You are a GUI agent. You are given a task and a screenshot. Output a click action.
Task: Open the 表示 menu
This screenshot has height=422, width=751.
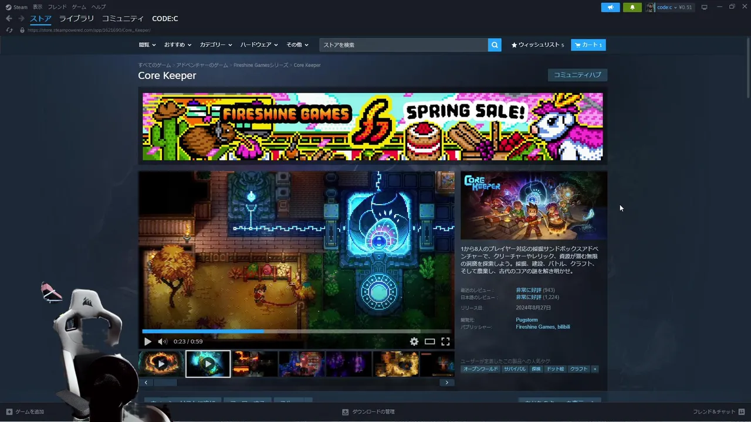pyautogui.click(x=38, y=7)
